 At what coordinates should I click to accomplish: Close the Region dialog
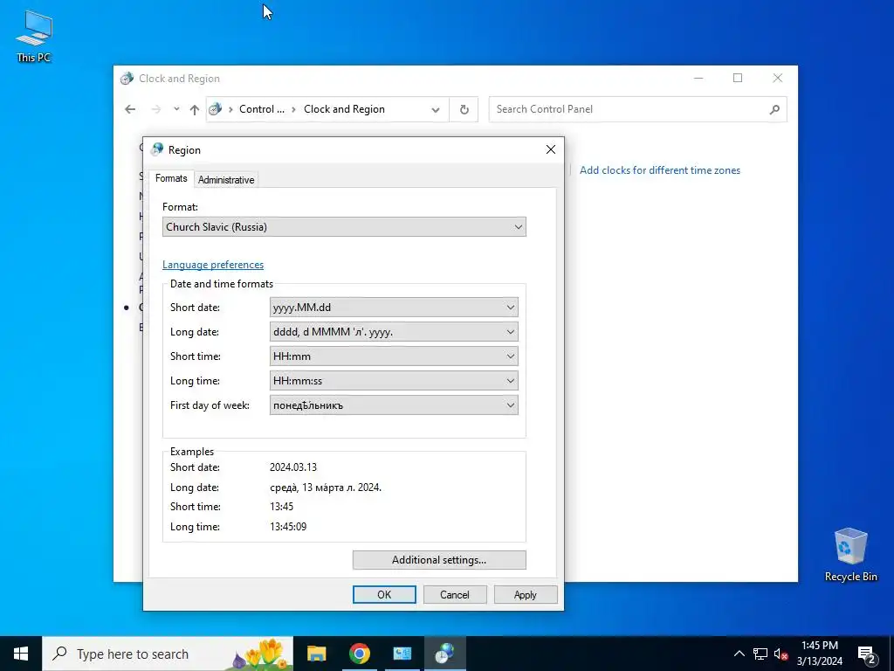[x=550, y=149]
